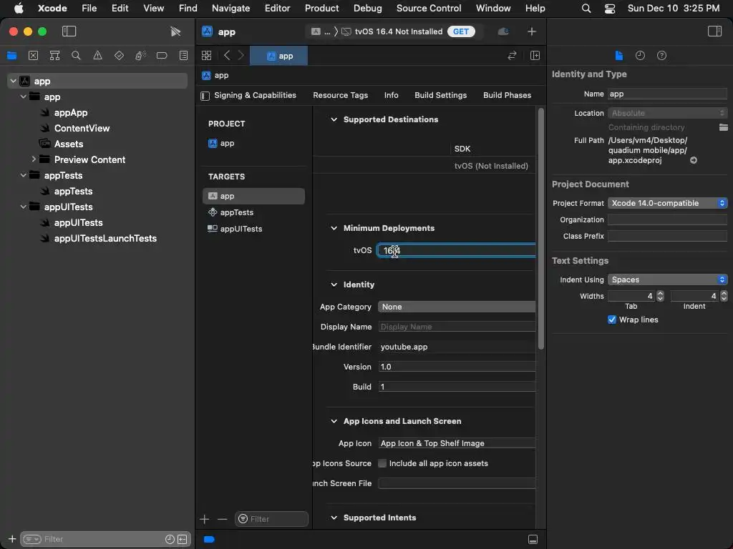
Task: Open the debug navigator
Action: click(140, 56)
